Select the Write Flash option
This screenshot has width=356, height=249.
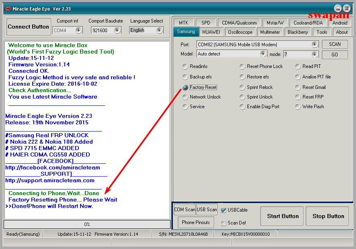[x=298, y=107]
